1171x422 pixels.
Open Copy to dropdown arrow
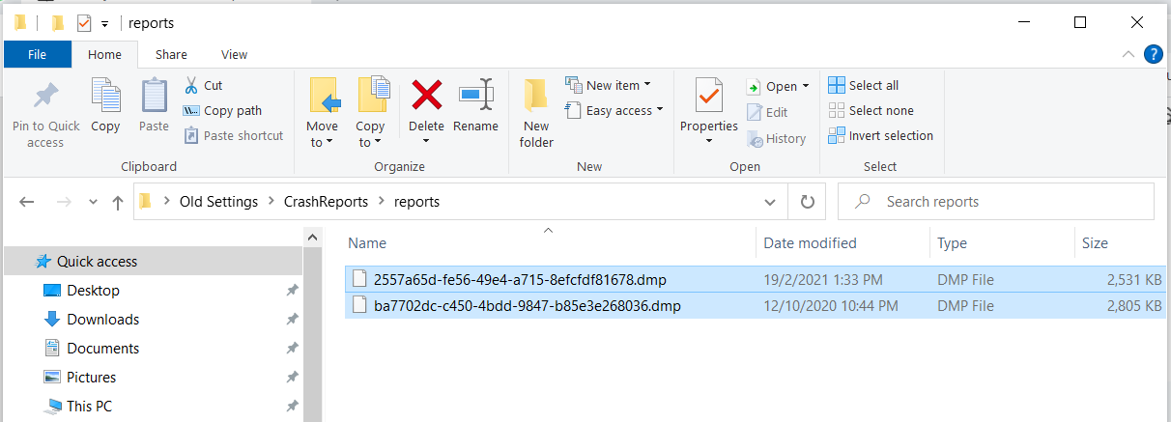377,143
